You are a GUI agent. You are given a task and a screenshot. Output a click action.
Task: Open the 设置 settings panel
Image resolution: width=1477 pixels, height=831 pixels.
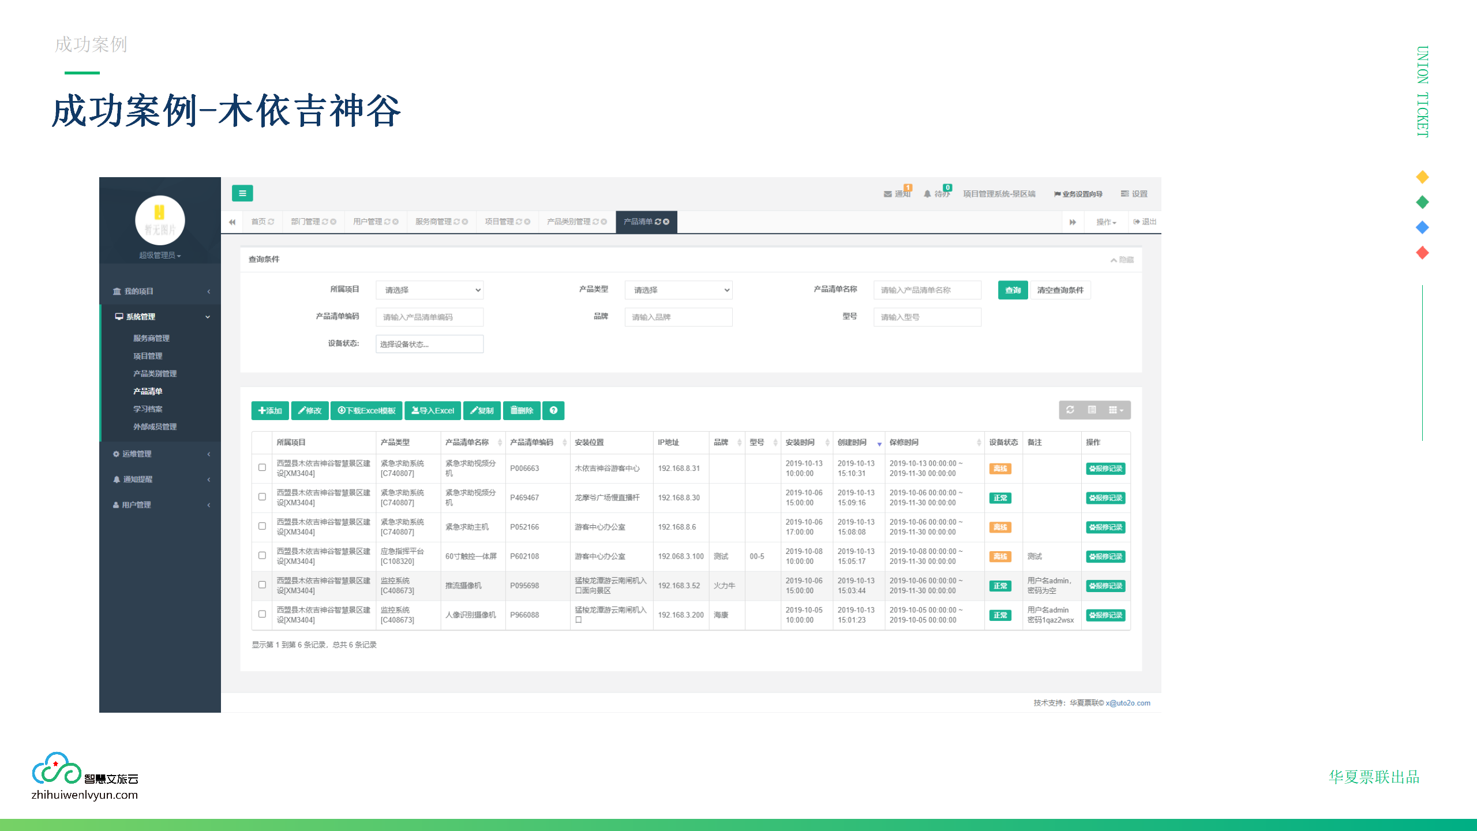tap(1134, 194)
